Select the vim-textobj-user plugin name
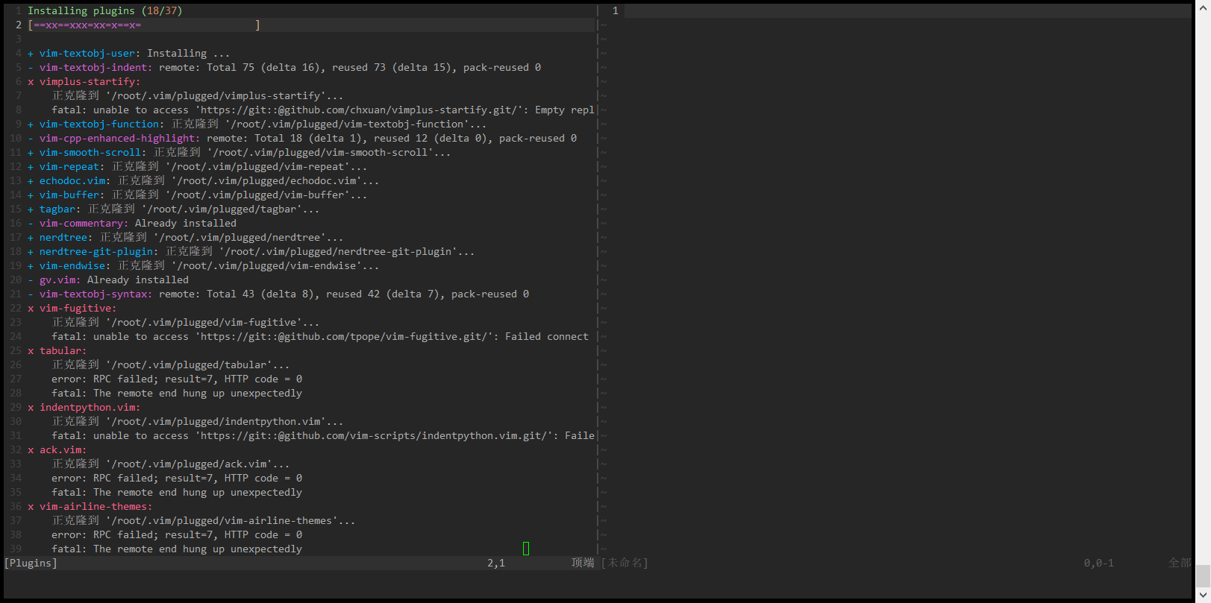This screenshot has width=1211, height=603. 87,53
